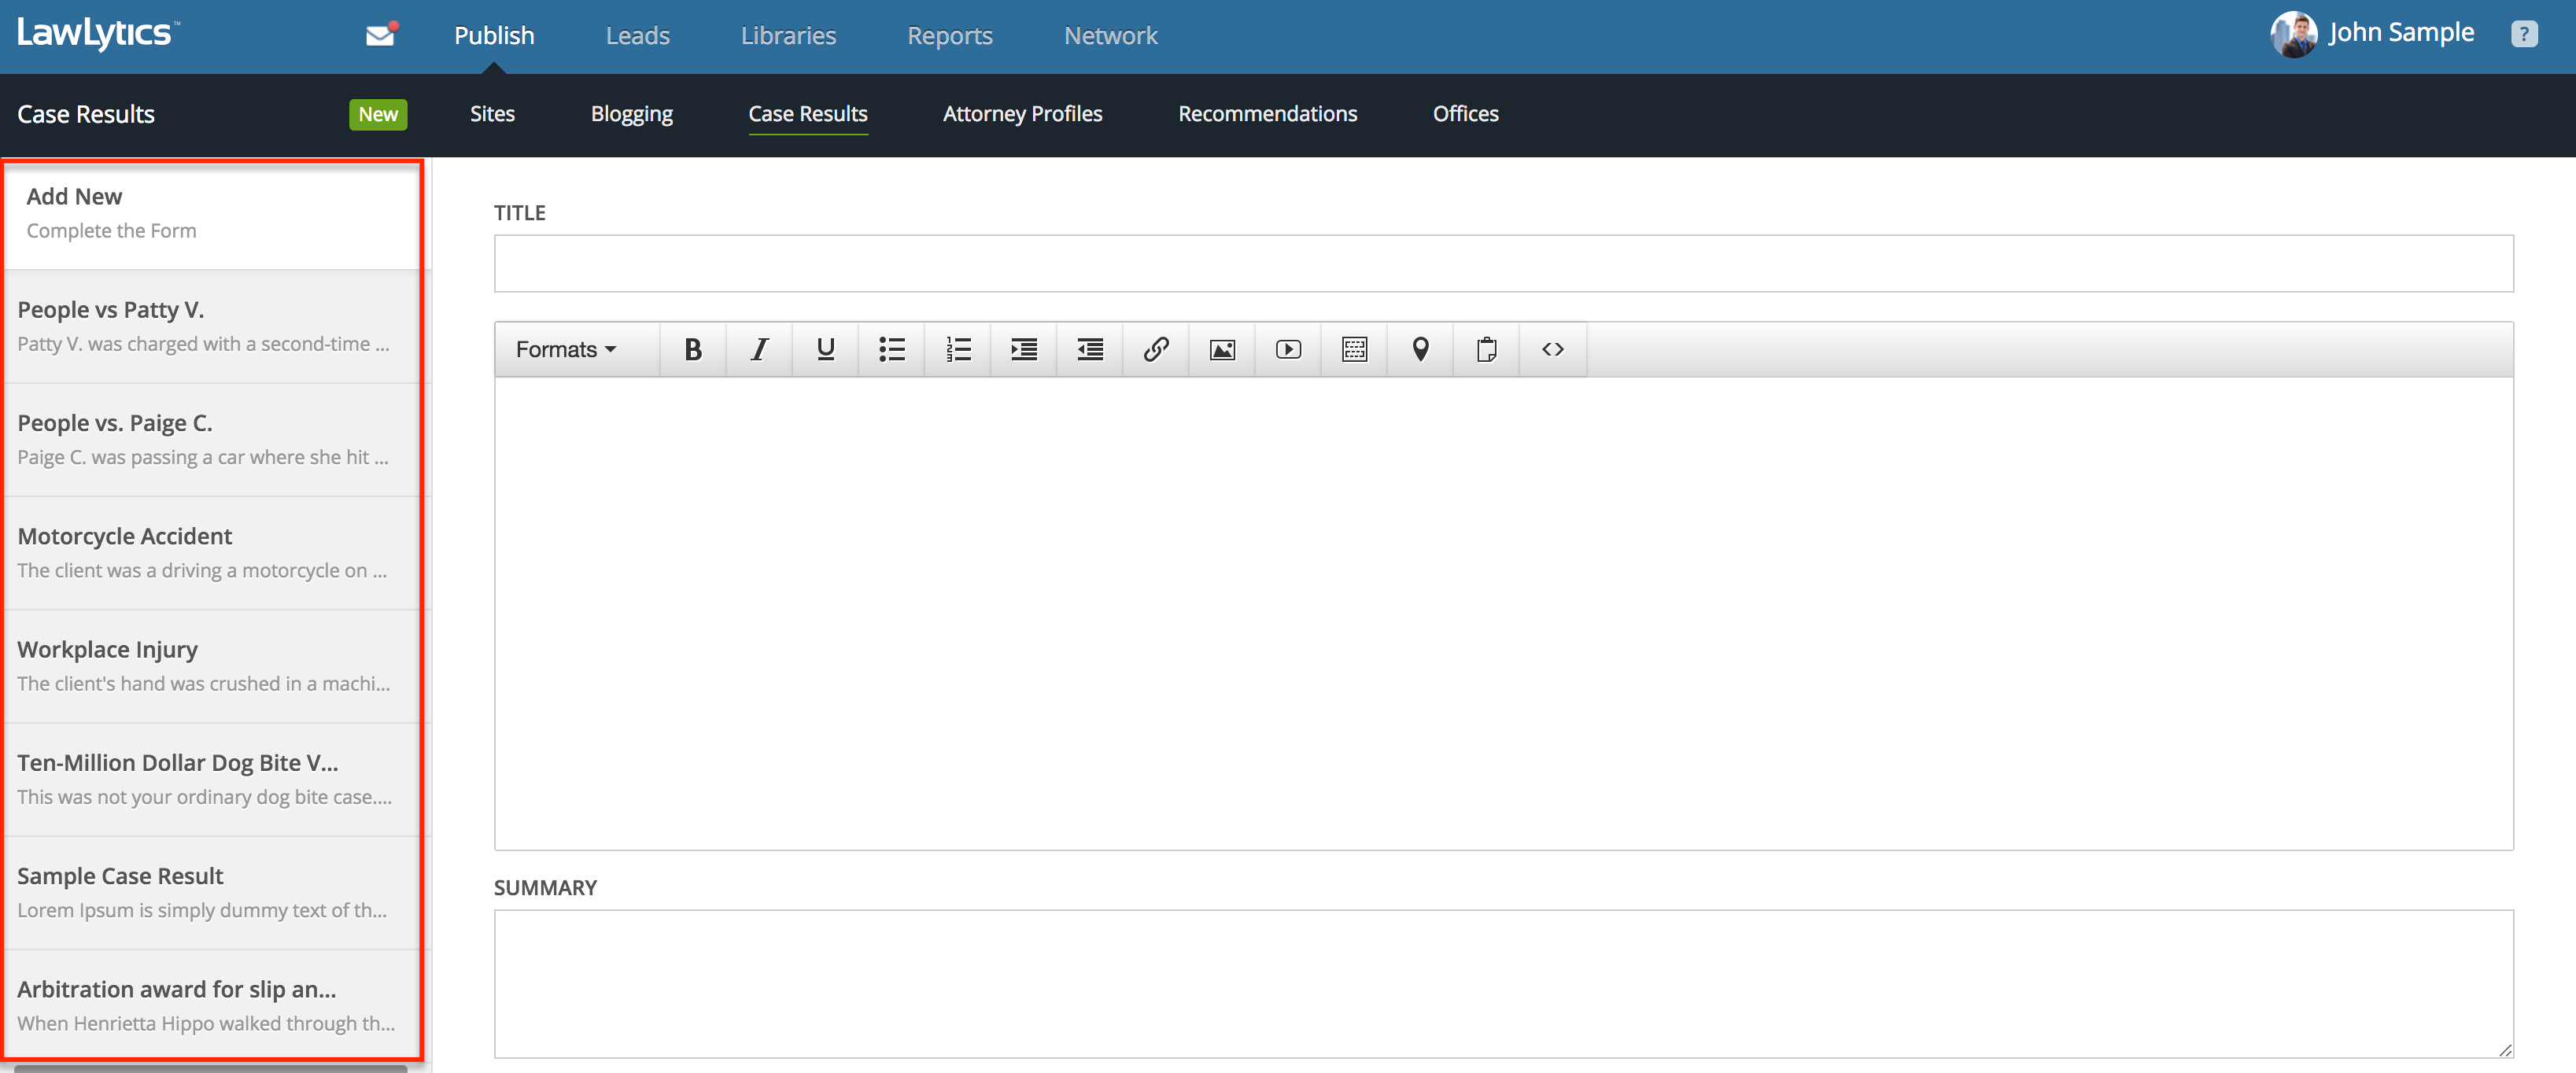Select the Sites submenu item
2576x1073 pixels.
[492, 114]
